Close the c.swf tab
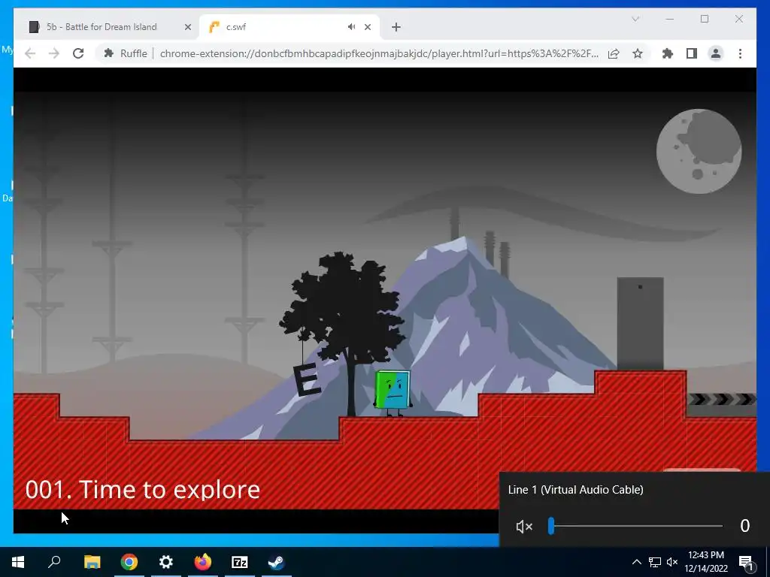Image resolution: width=770 pixels, height=577 pixels. coord(367,27)
